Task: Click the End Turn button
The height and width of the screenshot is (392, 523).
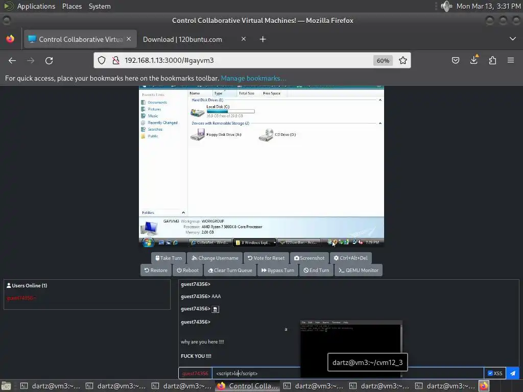Action: click(x=316, y=271)
